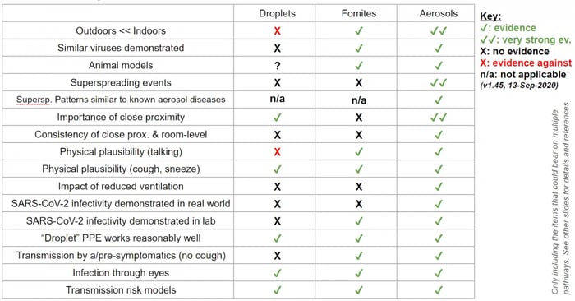Viewport: 575px width, 301px height.
Task: Click the Key: heading
Action: click(x=490, y=16)
